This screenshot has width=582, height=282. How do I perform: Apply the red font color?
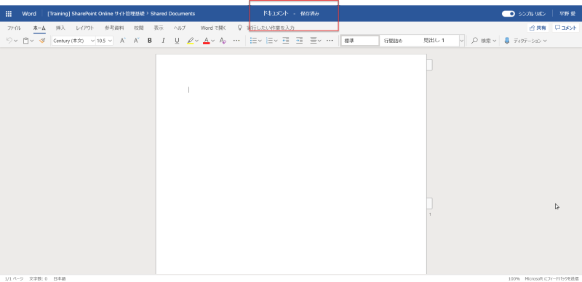[x=207, y=41]
